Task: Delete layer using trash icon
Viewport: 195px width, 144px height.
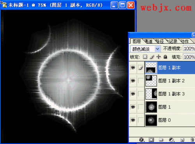Action: tap(192, 140)
